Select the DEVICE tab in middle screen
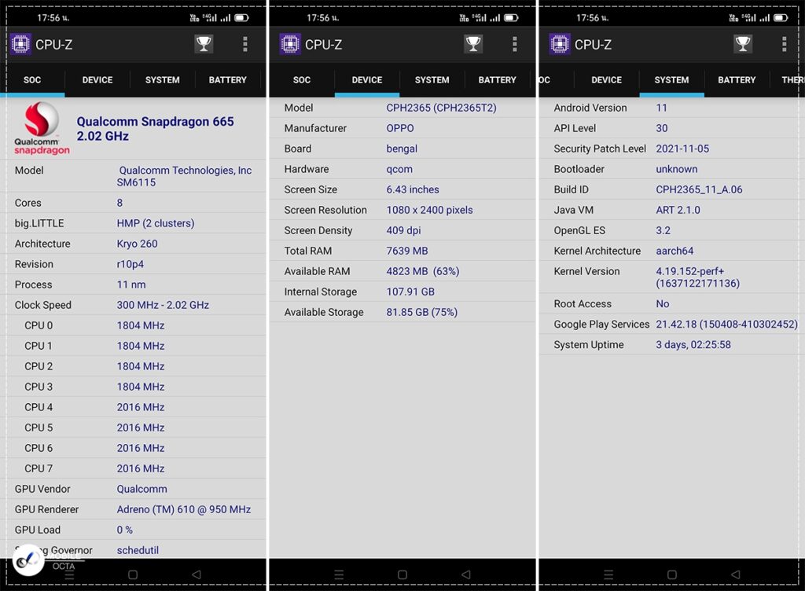805x591 pixels. tap(367, 80)
